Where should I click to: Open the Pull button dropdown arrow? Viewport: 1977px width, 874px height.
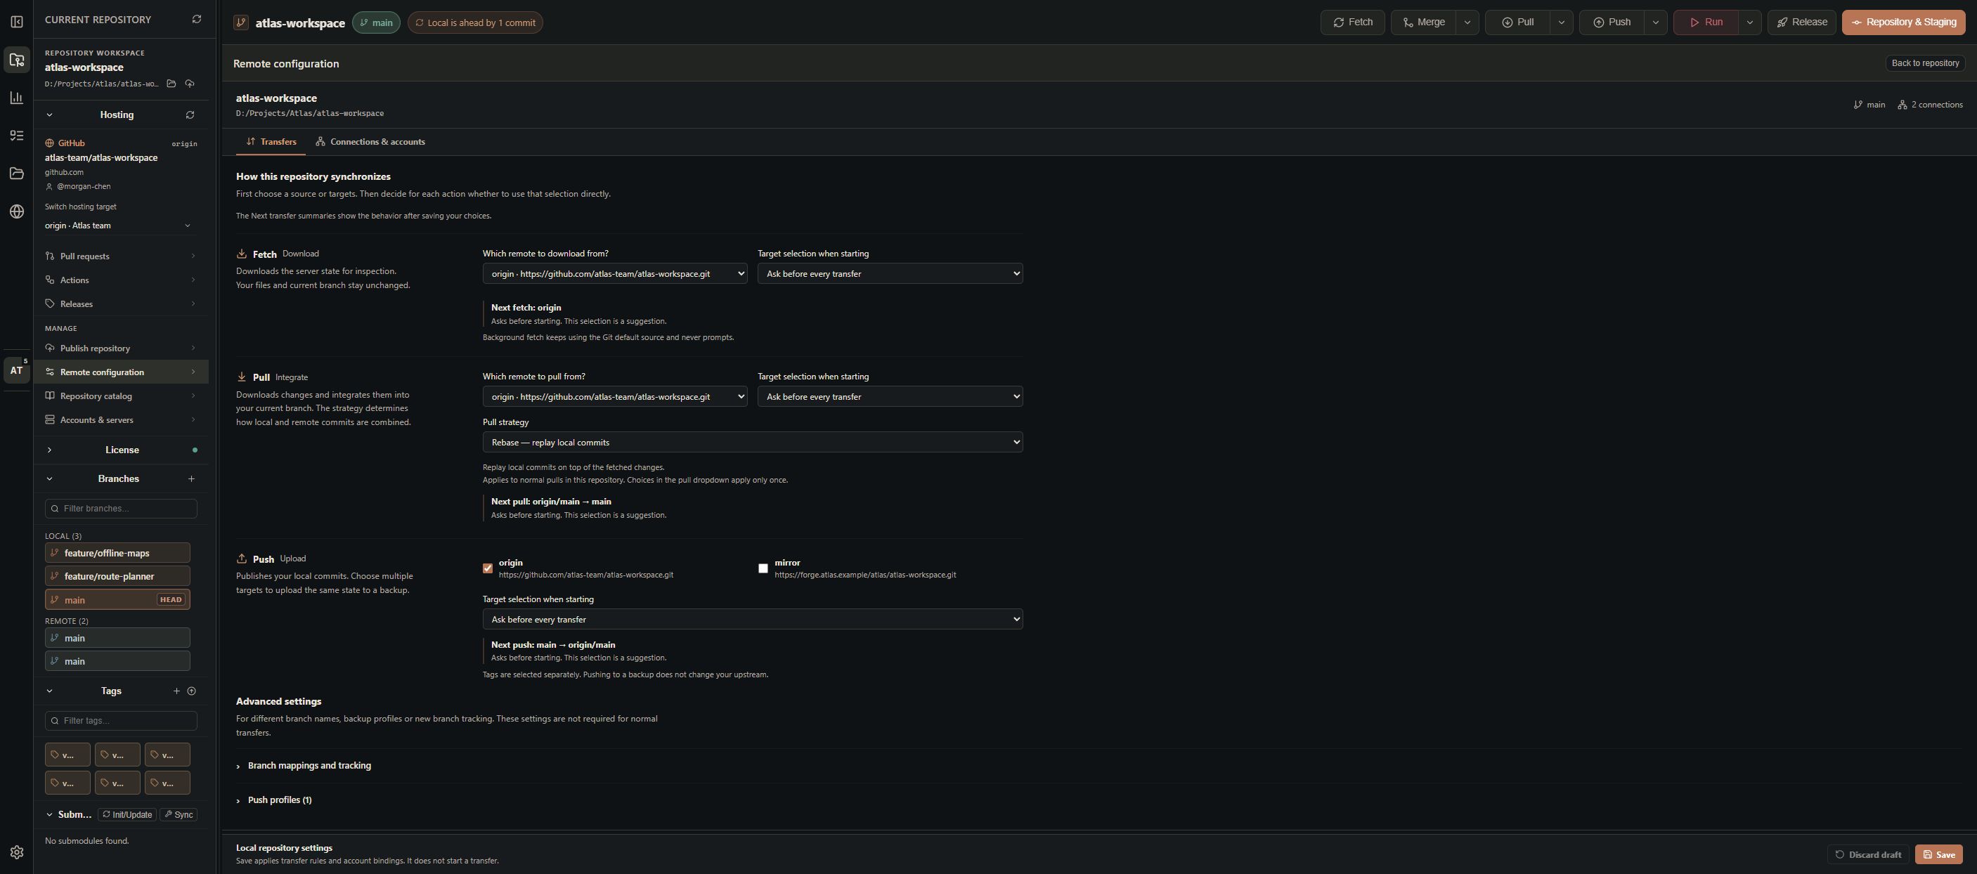pos(1561,22)
